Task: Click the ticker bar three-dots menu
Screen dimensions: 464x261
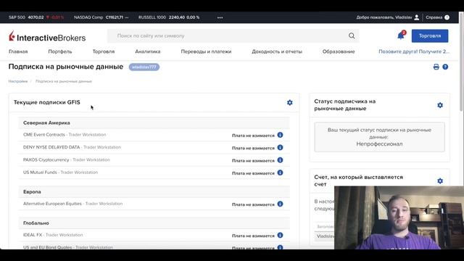Action: pyautogui.click(x=220, y=17)
